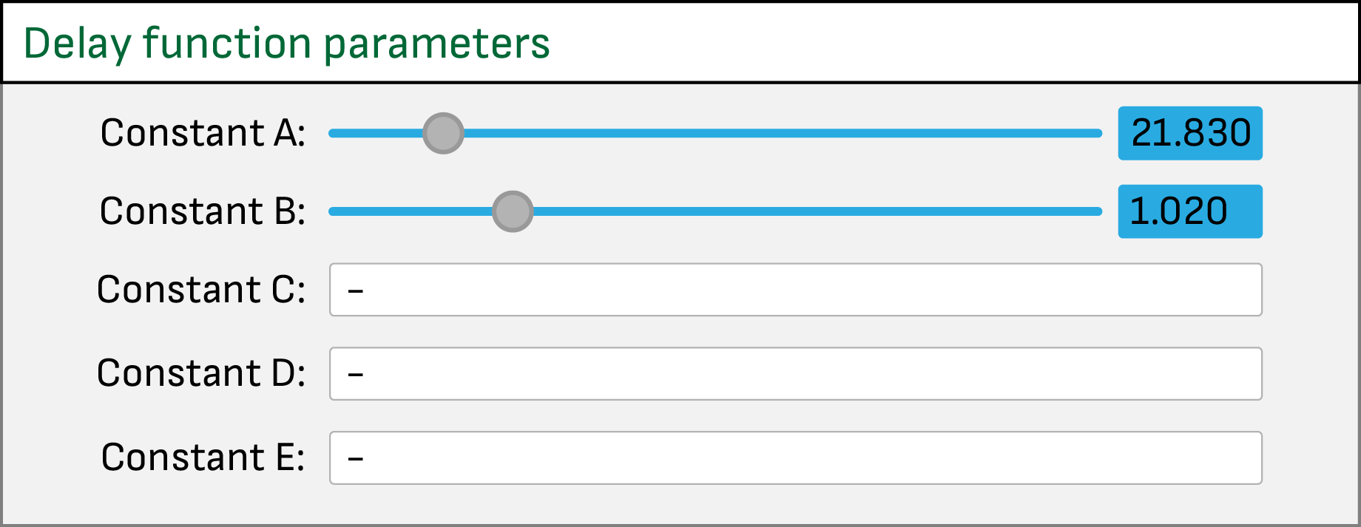The image size is (1361, 527).
Task: Select the dash placeholder in Constant E field
Action: 357,458
